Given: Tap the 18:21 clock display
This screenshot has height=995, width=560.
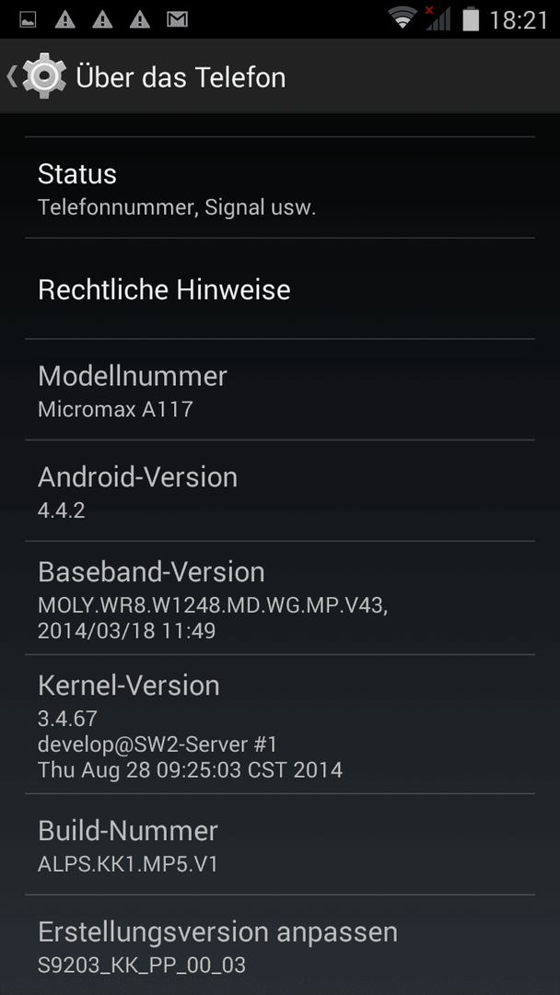Looking at the screenshot, I should [x=519, y=19].
